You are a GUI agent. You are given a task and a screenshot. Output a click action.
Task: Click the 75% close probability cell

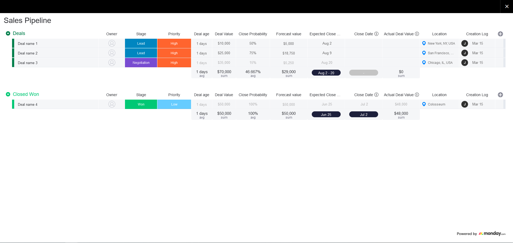(x=253, y=53)
